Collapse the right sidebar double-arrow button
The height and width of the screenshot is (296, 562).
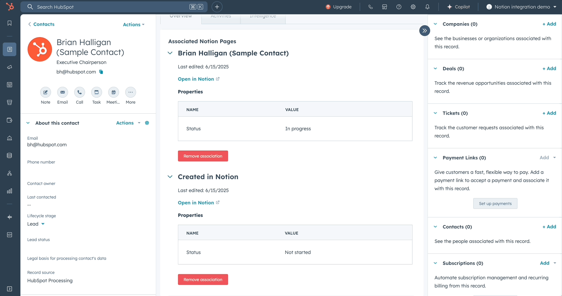pyautogui.click(x=425, y=31)
